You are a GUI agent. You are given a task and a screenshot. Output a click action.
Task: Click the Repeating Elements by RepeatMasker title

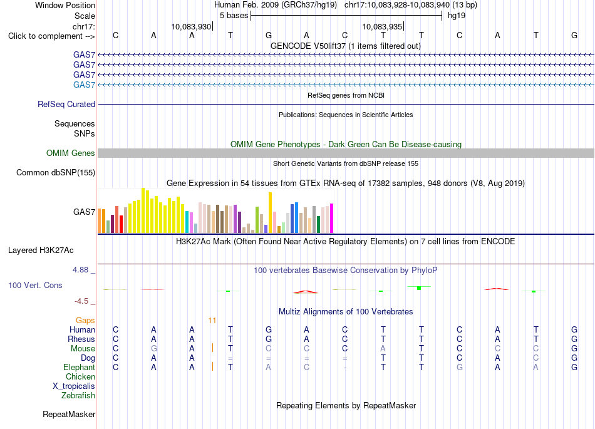(346, 405)
